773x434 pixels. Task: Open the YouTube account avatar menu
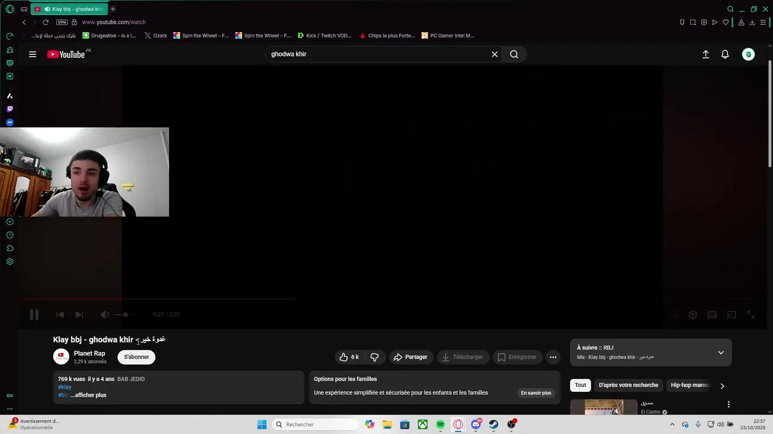click(748, 54)
